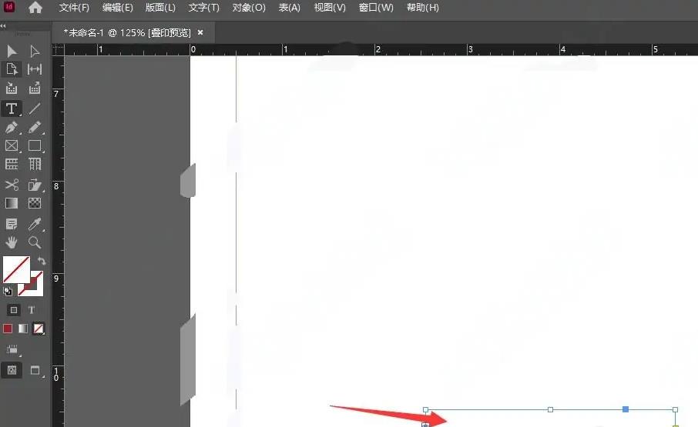
Task: Select the black arrow Selection tool
Action: (x=12, y=51)
